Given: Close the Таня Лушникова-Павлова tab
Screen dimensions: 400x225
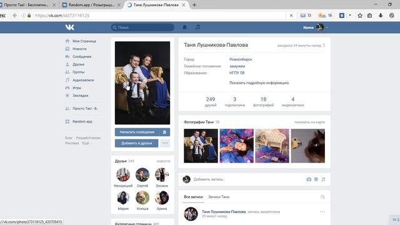Looking at the screenshot, I should pos(183,5).
